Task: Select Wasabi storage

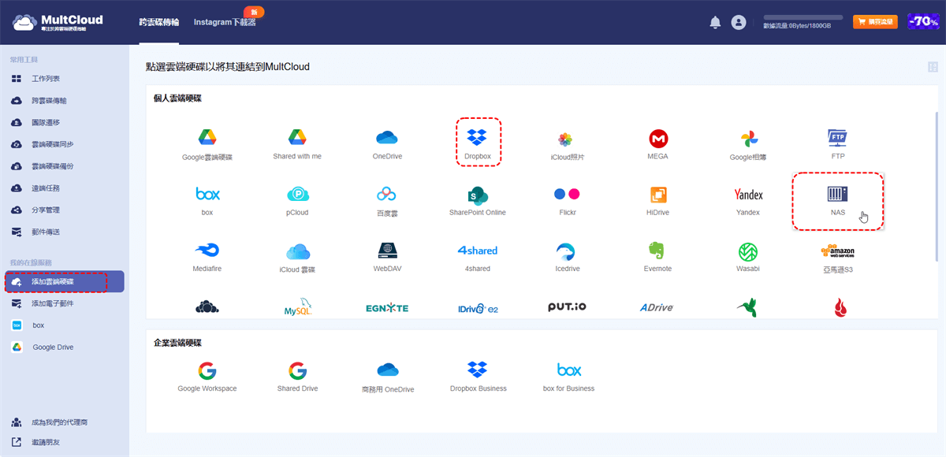Action: click(x=748, y=251)
